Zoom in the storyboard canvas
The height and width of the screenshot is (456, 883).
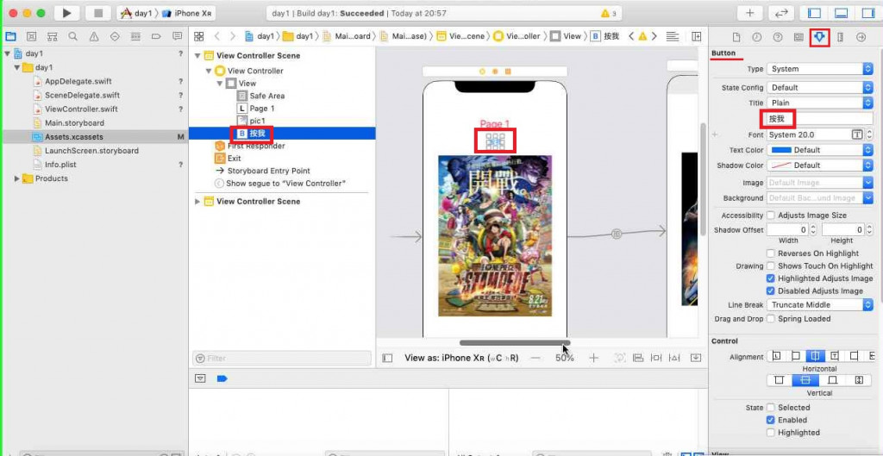point(593,358)
